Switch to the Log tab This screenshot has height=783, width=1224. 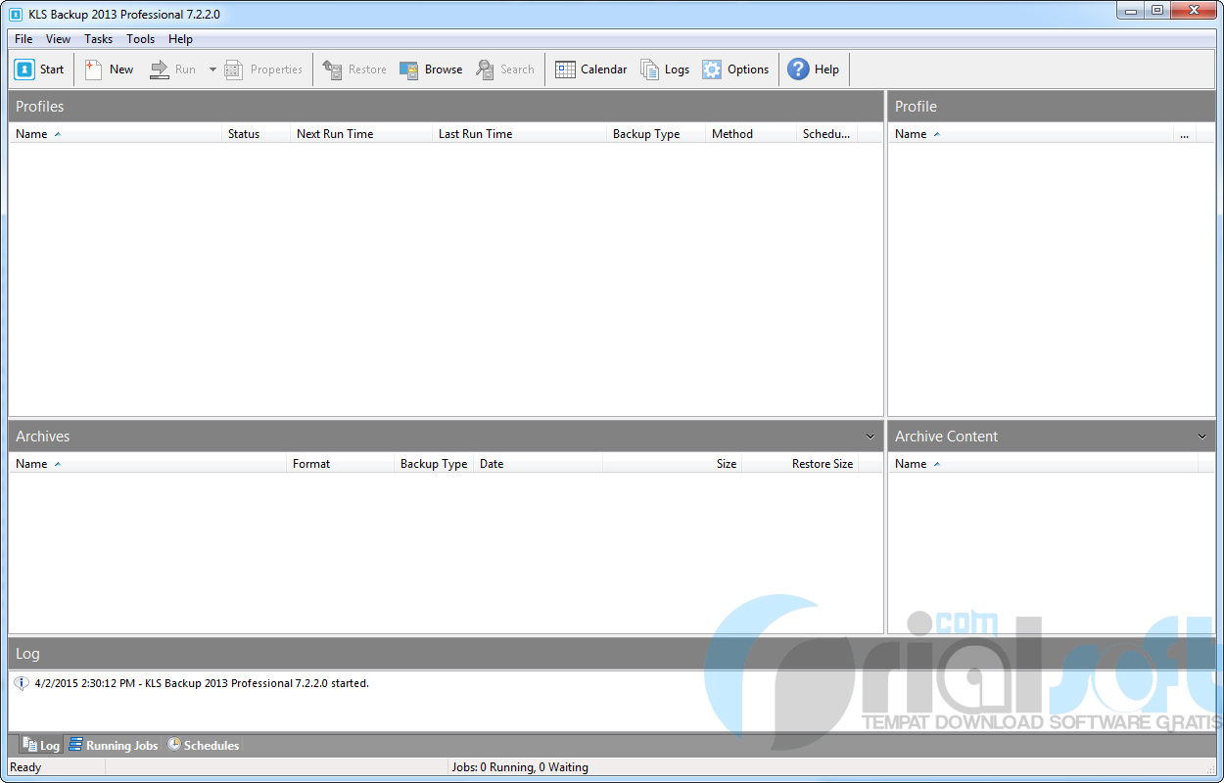click(x=41, y=745)
